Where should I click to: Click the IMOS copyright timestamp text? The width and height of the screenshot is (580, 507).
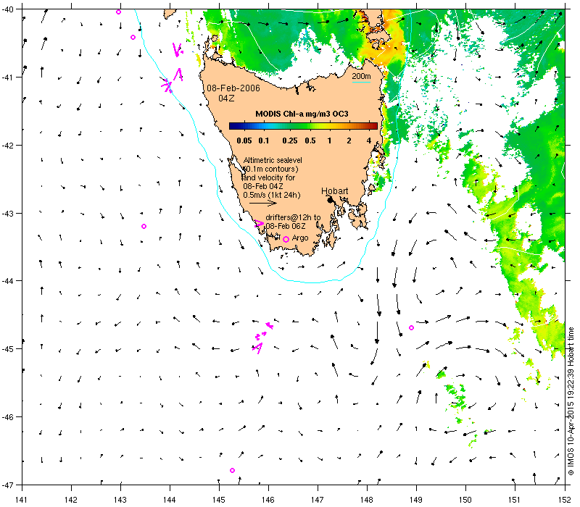(x=571, y=401)
